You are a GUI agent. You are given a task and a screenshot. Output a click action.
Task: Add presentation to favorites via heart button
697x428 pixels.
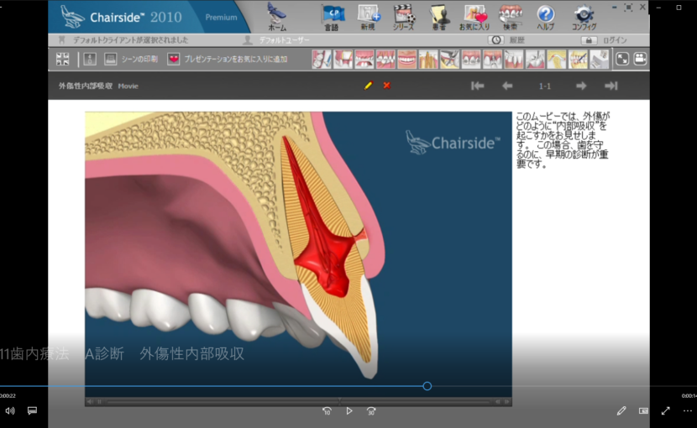pos(227,59)
